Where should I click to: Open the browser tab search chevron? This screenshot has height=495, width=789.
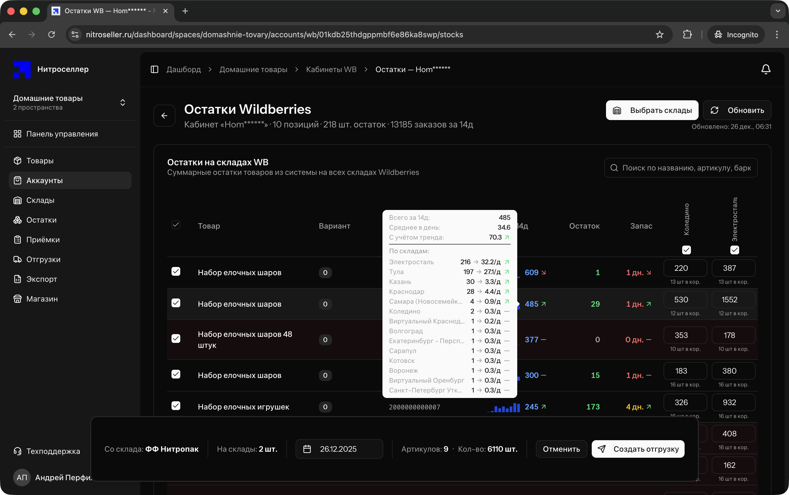[778, 11]
